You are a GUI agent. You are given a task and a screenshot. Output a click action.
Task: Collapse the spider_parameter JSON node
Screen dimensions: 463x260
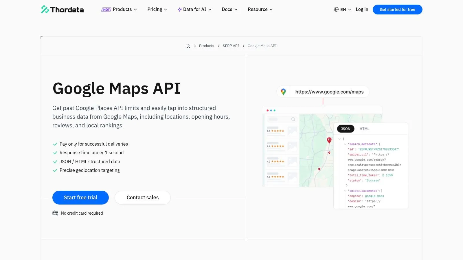point(345,191)
